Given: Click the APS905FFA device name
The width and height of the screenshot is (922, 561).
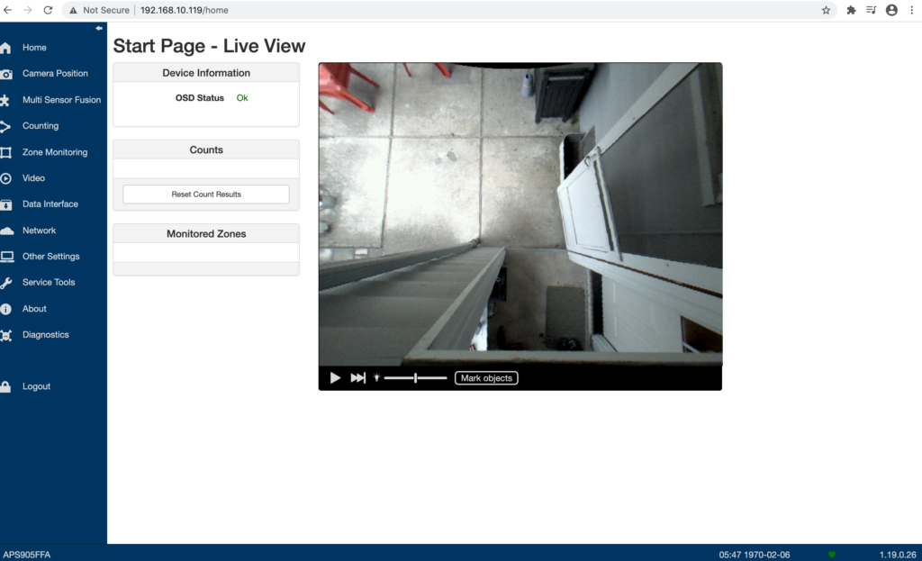Looking at the screenshot, I should click(x=26, y=555).
